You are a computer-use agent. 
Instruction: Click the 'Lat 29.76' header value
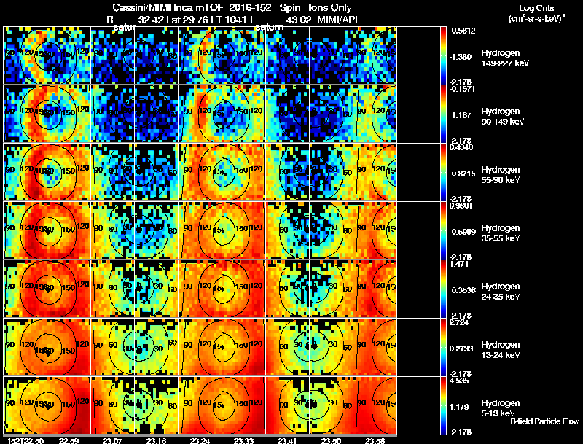(187, 20)
